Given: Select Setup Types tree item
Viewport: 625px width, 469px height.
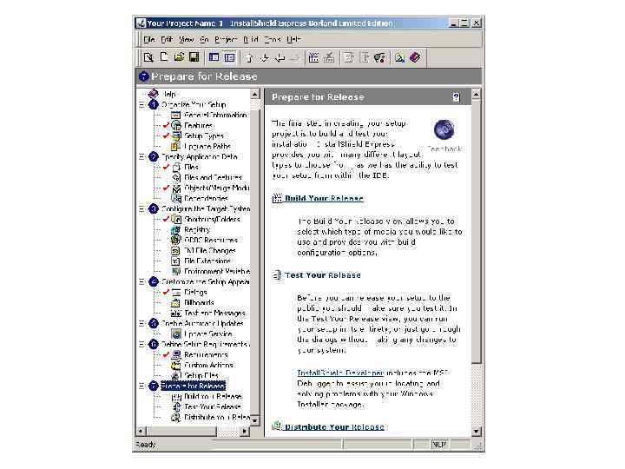Looking at the screenshot, I should [204, 135].
